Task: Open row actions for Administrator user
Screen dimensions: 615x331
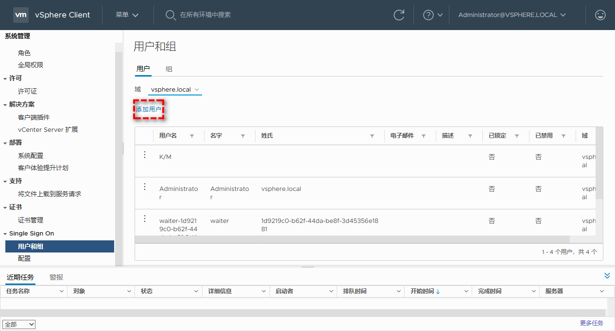Action: coord(144,187)
